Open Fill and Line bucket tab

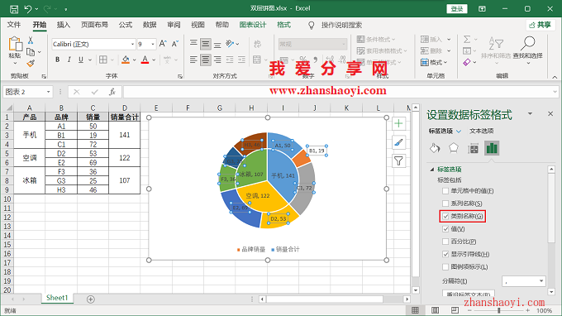435,148
